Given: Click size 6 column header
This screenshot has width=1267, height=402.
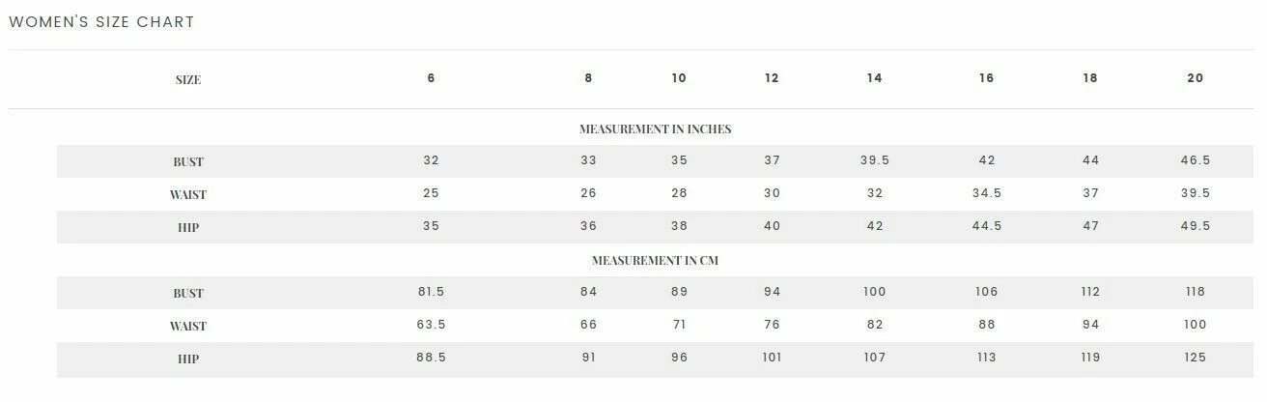Looking at the screenshot, I should pos(431,78).
